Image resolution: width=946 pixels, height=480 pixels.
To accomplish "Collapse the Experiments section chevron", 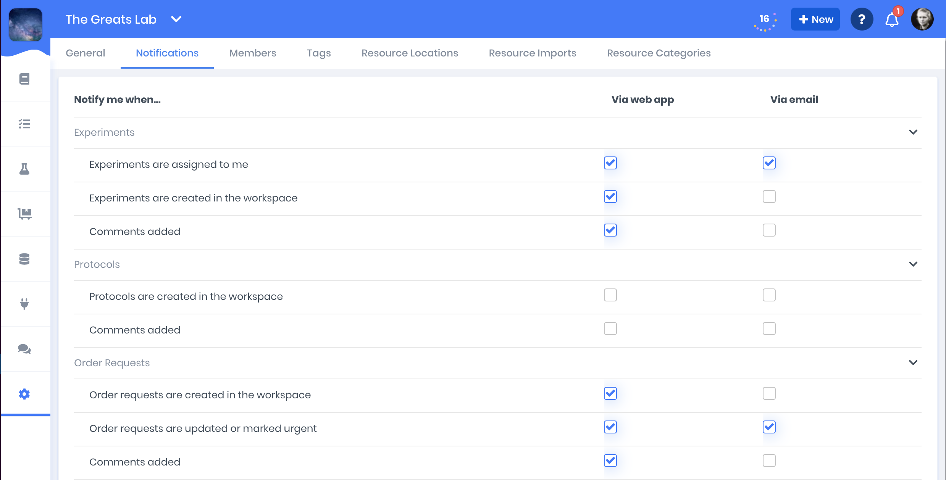I will coord(913,132).
